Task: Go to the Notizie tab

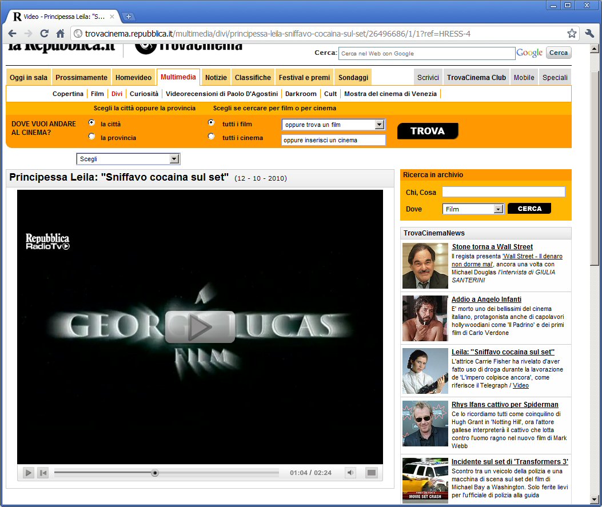Action: point(216,78)
